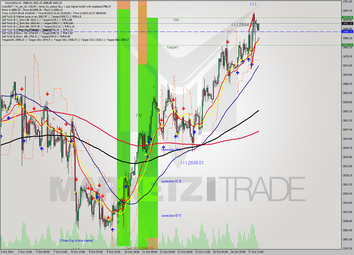354x255 pixels.
Task: Click the 'correction 87.5' label
Action: [171, 216]
